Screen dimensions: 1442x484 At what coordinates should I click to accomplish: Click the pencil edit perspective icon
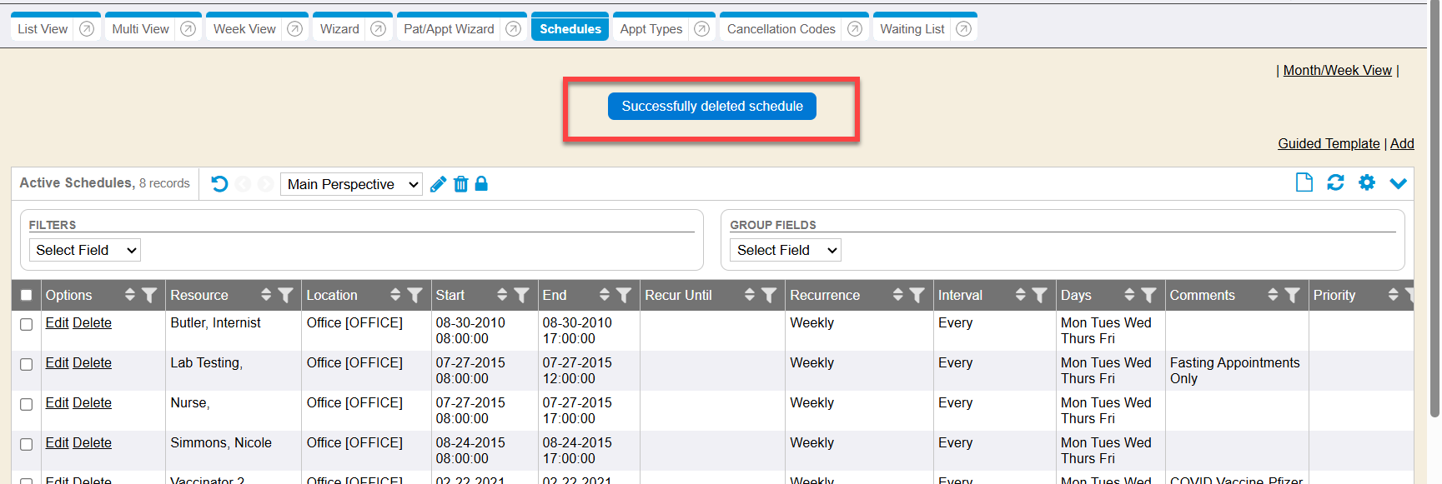tap(438, 184)
